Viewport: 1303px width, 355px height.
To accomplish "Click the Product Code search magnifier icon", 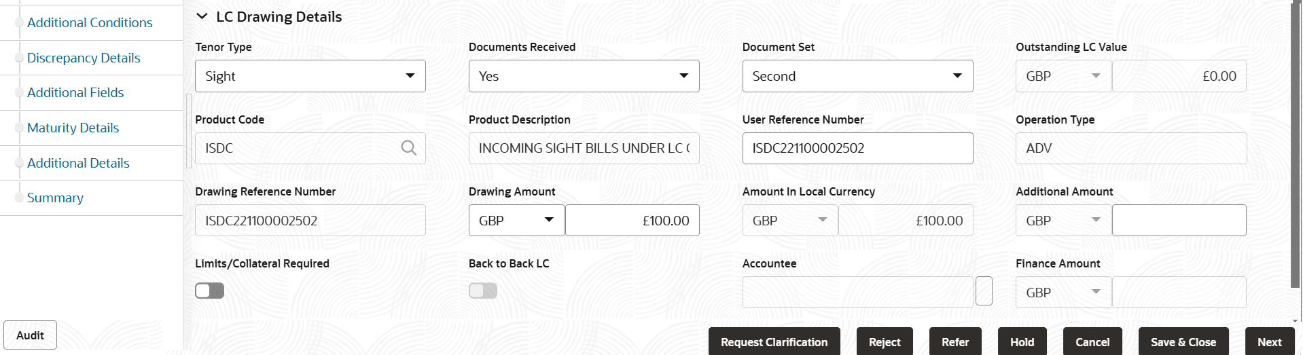I will point(408,148).
